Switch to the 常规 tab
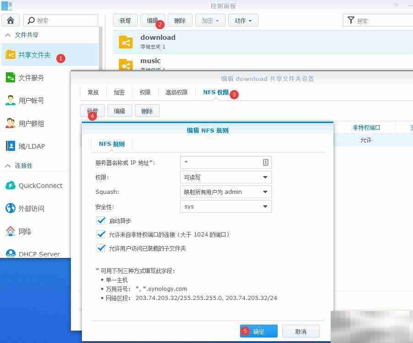This screenshot has width=413, height=343. tap(93, 92)
